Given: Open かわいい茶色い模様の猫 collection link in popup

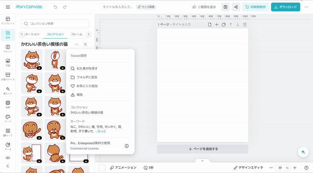Looking at the screenshot, I should point(87,113).
